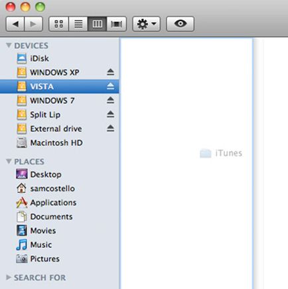Collapse the DEVICES section triangle
This screenshot has width=288, height=289.
[x=9, y=45]
